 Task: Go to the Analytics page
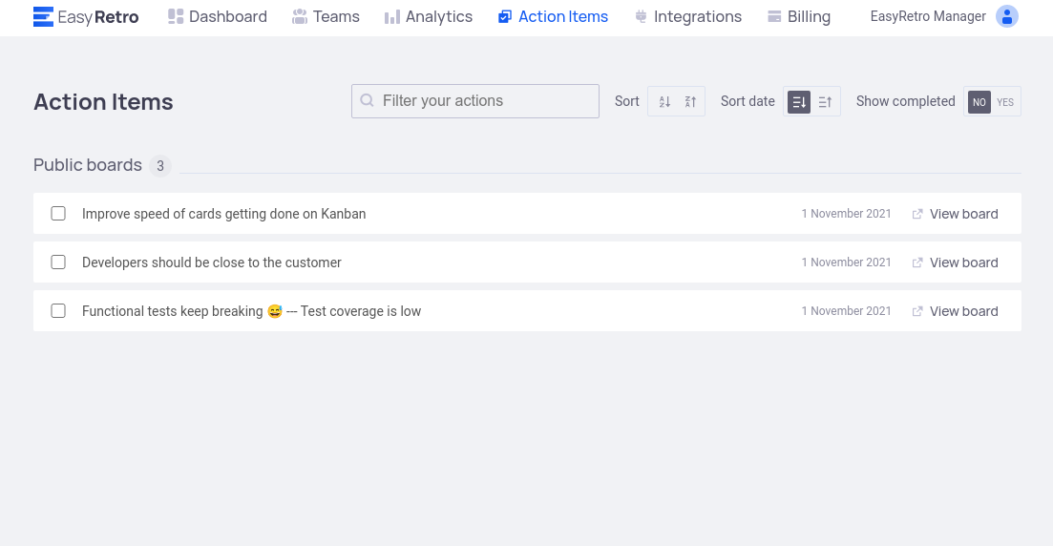[x=429, y=16]
